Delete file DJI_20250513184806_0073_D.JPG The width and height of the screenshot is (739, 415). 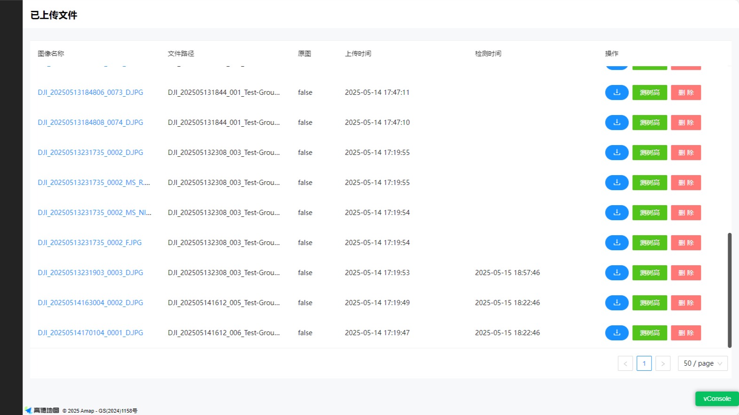686,92
